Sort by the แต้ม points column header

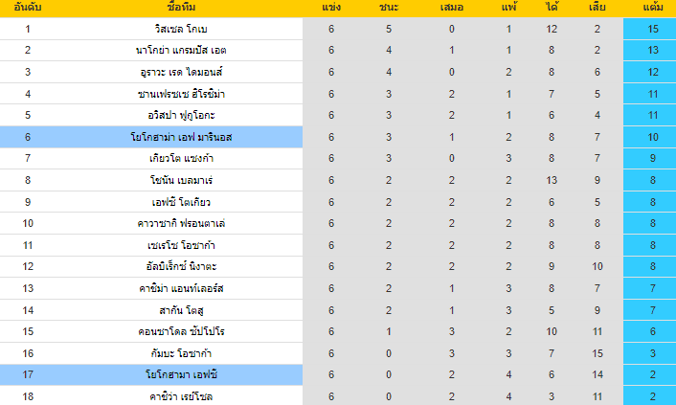click(x=653, y=9)
